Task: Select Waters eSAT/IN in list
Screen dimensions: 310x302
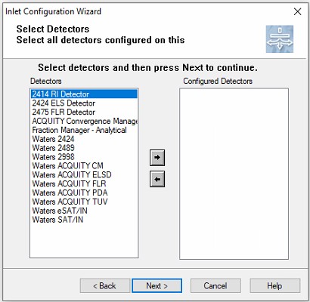Action: [84, 211]
